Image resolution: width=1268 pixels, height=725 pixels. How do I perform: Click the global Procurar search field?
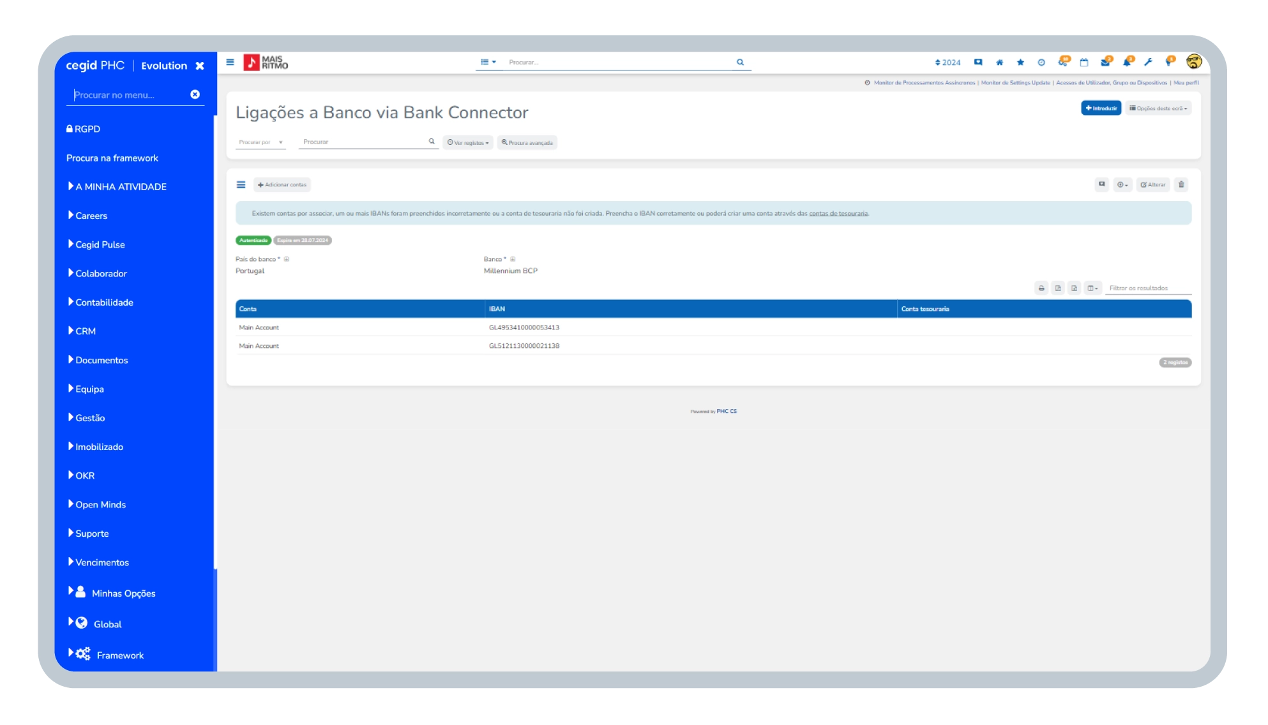coord(619,63)
